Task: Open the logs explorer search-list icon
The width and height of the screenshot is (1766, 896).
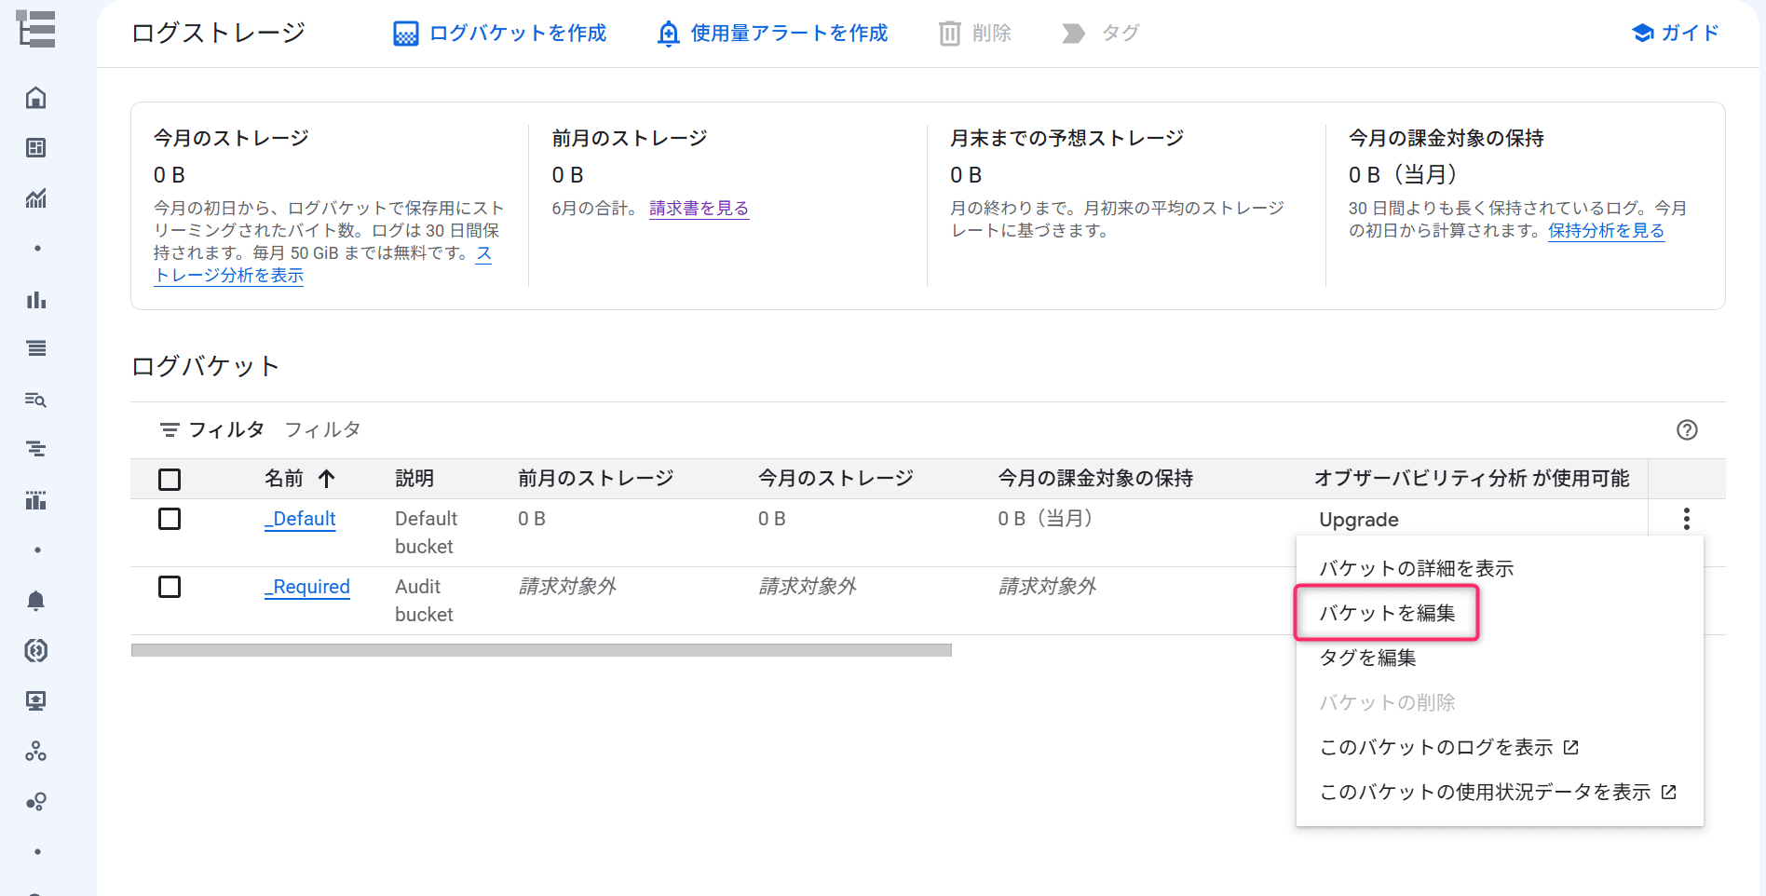Action: (x=36, y=400)
